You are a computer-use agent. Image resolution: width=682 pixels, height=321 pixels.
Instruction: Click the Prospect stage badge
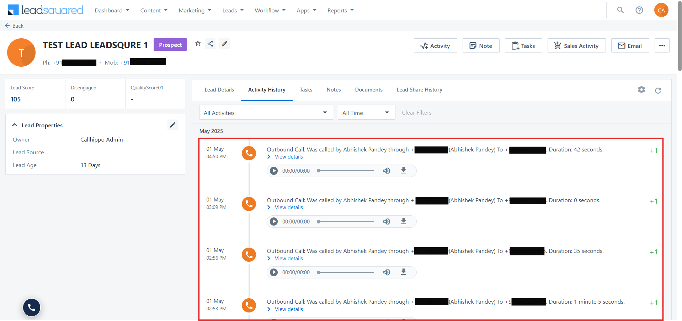[170, 45]
